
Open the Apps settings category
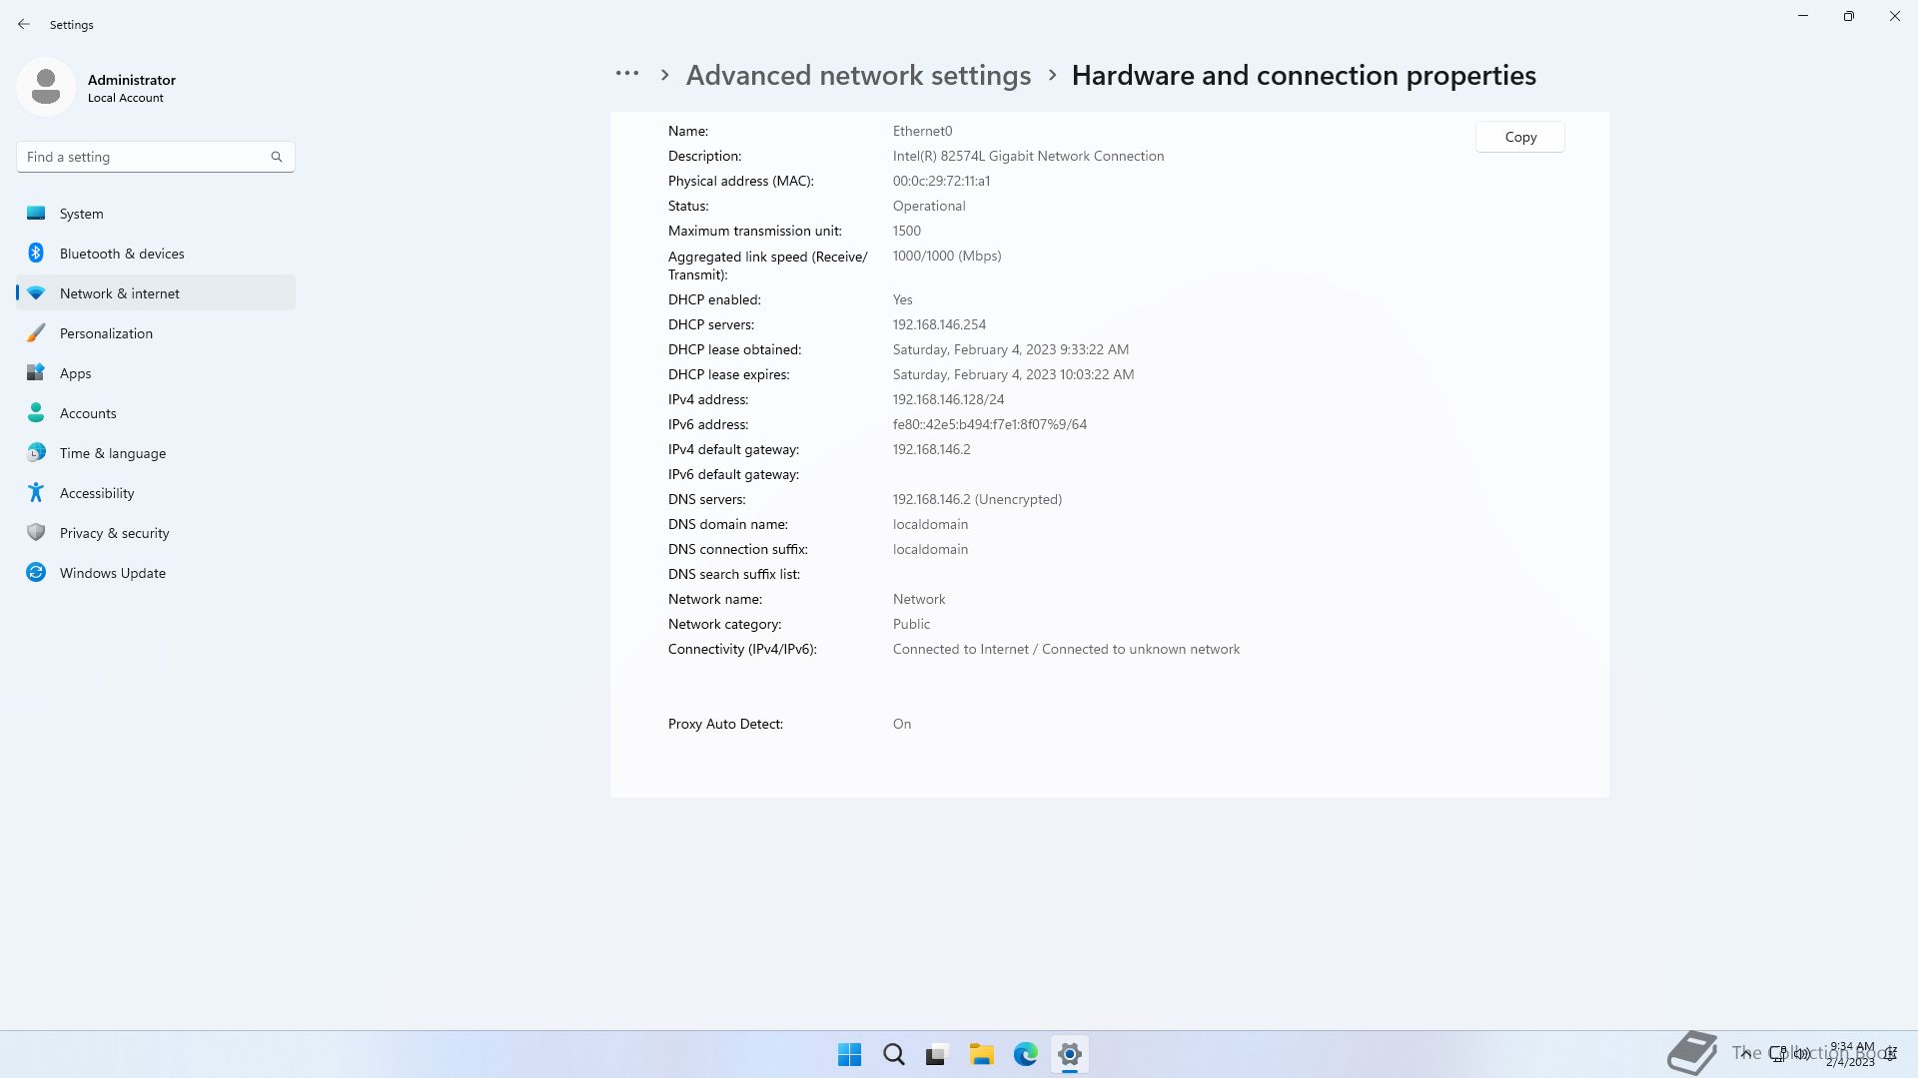click(75, 373)
